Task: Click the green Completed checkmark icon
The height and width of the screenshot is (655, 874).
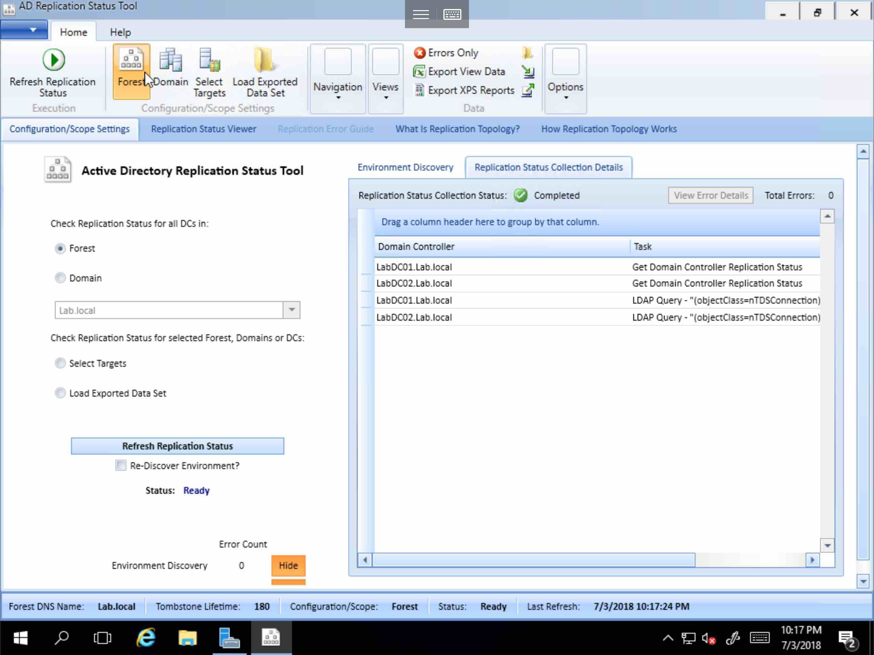Action: (x=520, y=195)
